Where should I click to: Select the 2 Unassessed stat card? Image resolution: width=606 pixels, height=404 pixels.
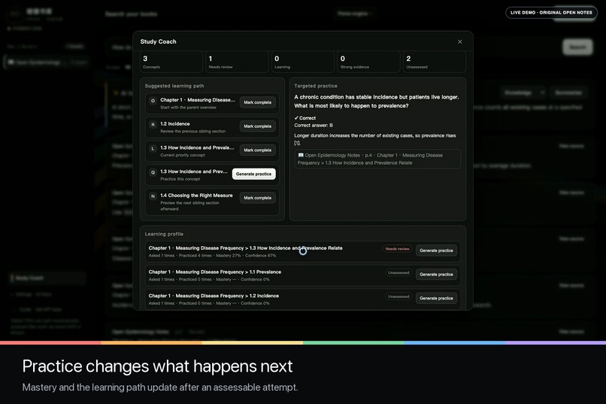[x=434, y=62]
